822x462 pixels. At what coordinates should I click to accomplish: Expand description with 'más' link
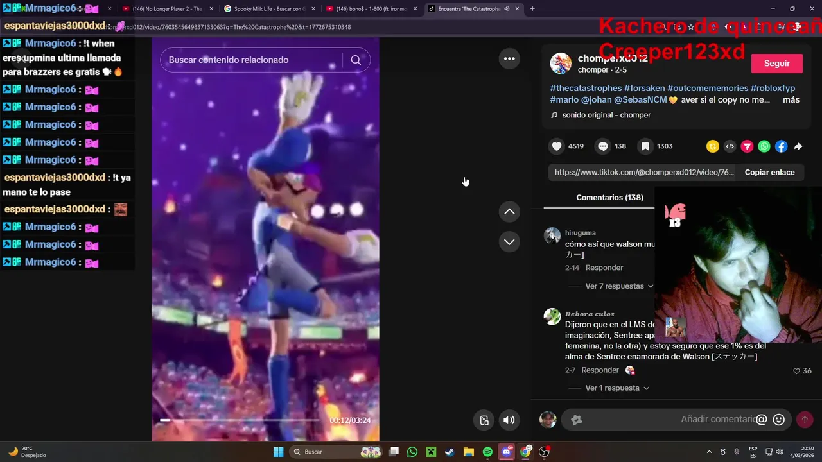(791, 100)
